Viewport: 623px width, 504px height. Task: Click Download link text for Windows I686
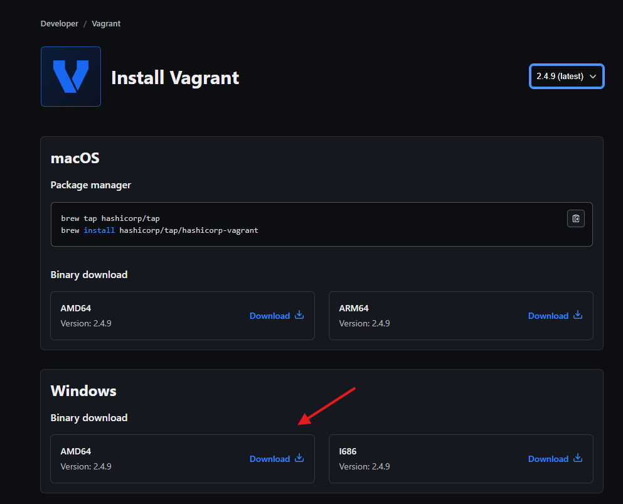coord(548,459)
